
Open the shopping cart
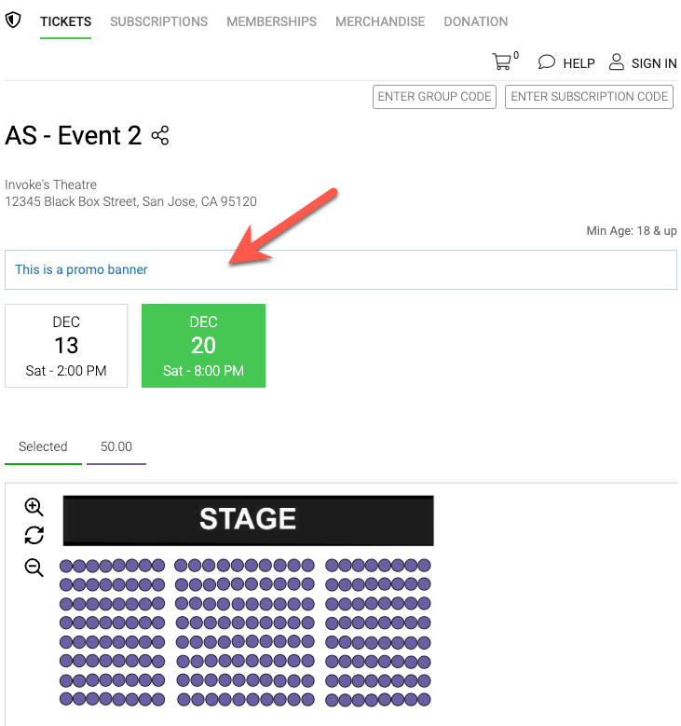[x=502, y=62]
